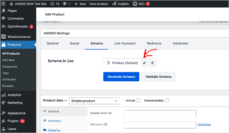
Task: Click the AIOSEO Settings panel header
Action: [135, 33]
